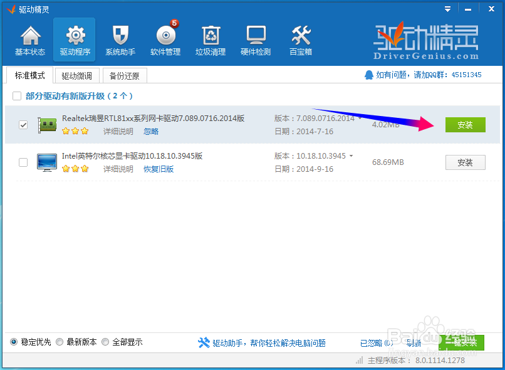Click the Intel display monitor icon
The image size is (505, 370).
point(47,162)
